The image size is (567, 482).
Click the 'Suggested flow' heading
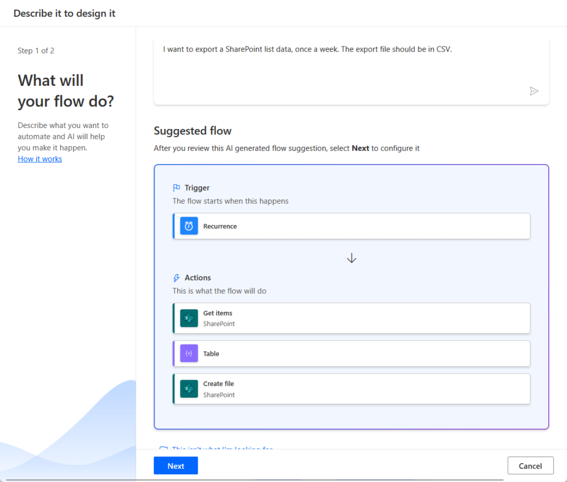tap(192, 131)
